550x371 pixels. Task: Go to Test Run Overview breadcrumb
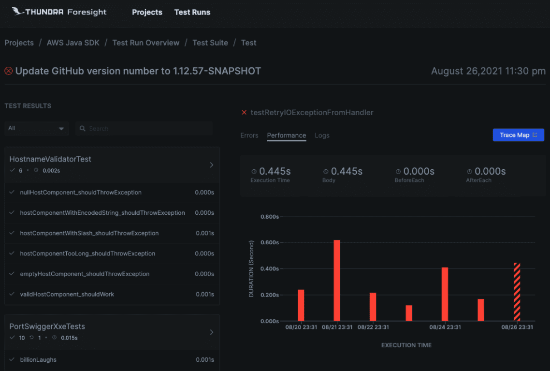pos(146,43)
